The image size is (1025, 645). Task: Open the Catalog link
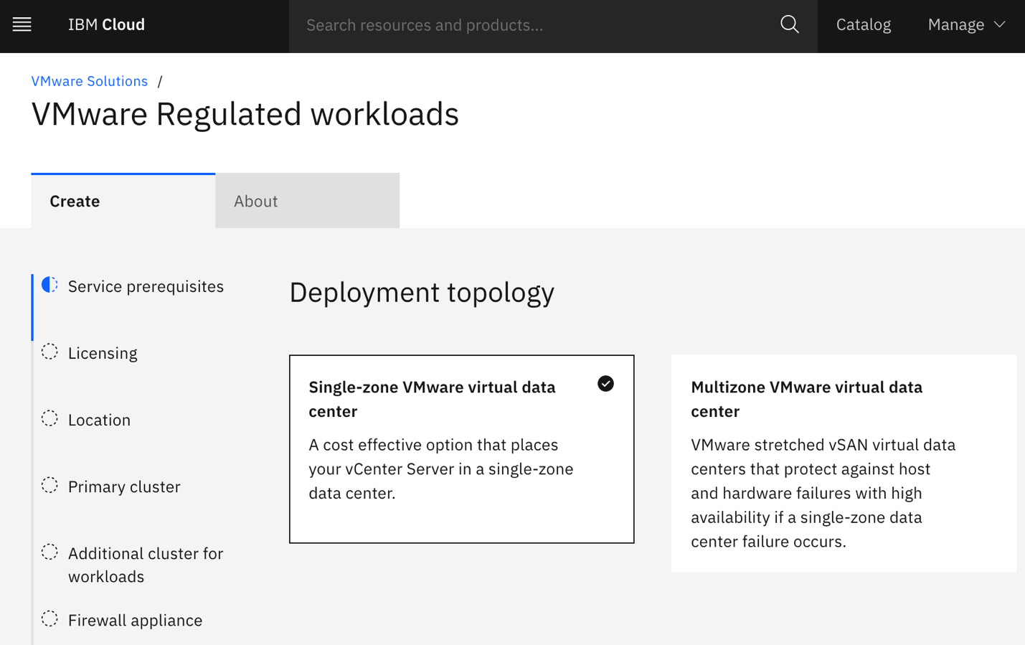click(863, 25)
